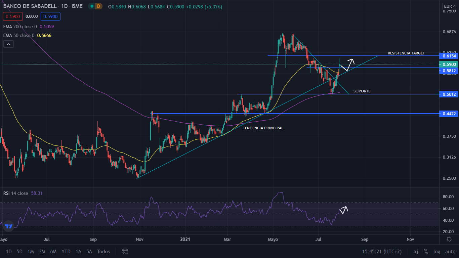Click the blue buy price 0.5900 button
This screenshot has width=459, height=258.
tap(50, 16)
